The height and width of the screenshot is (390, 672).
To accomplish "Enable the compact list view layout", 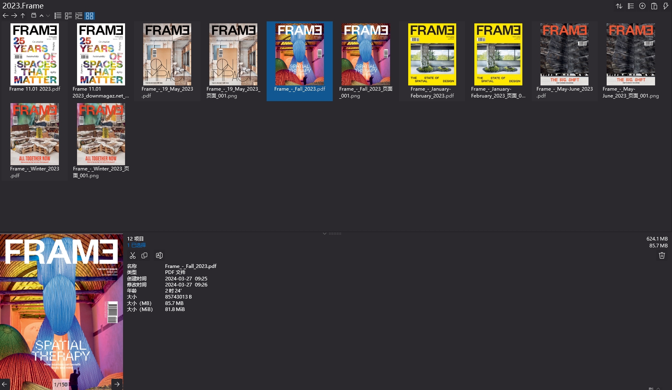I will (x=68, y=16).
